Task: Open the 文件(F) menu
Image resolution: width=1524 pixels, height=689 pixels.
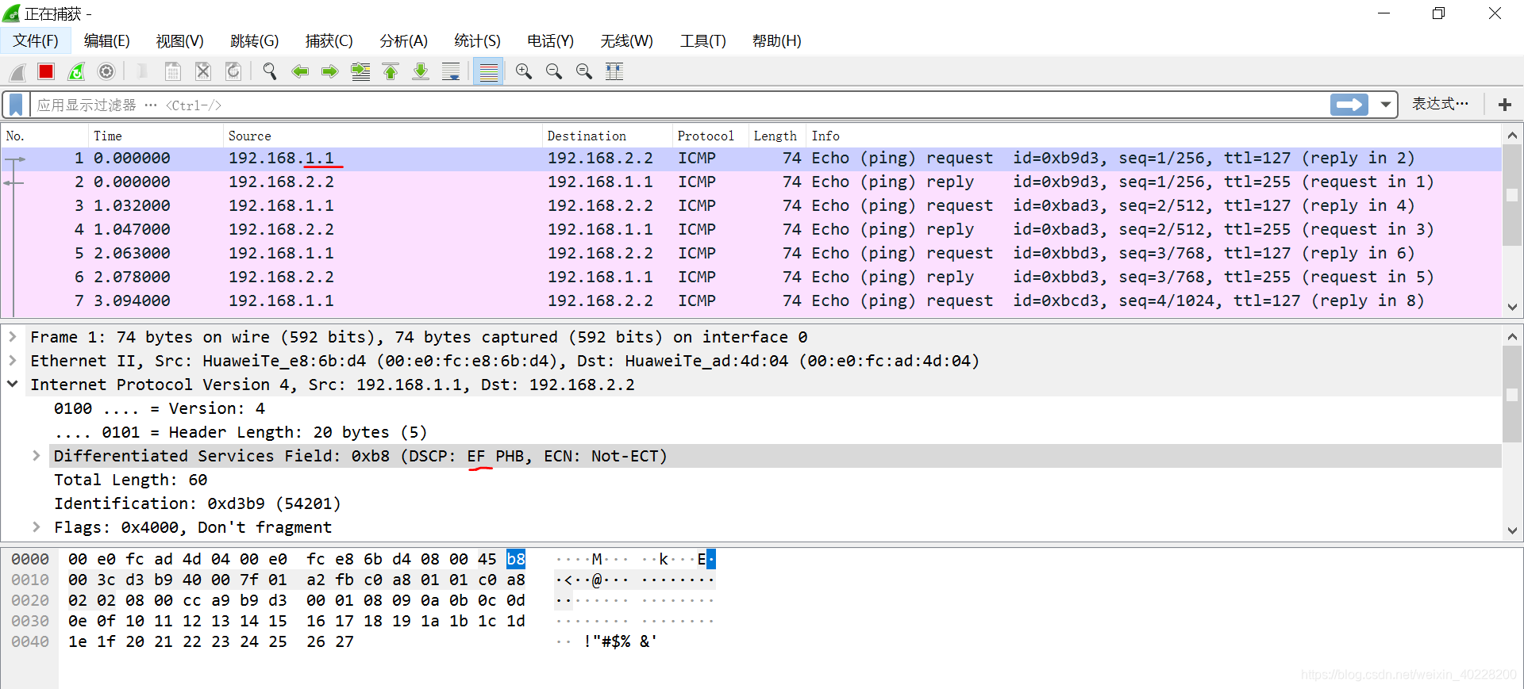Action: point(36,41)
